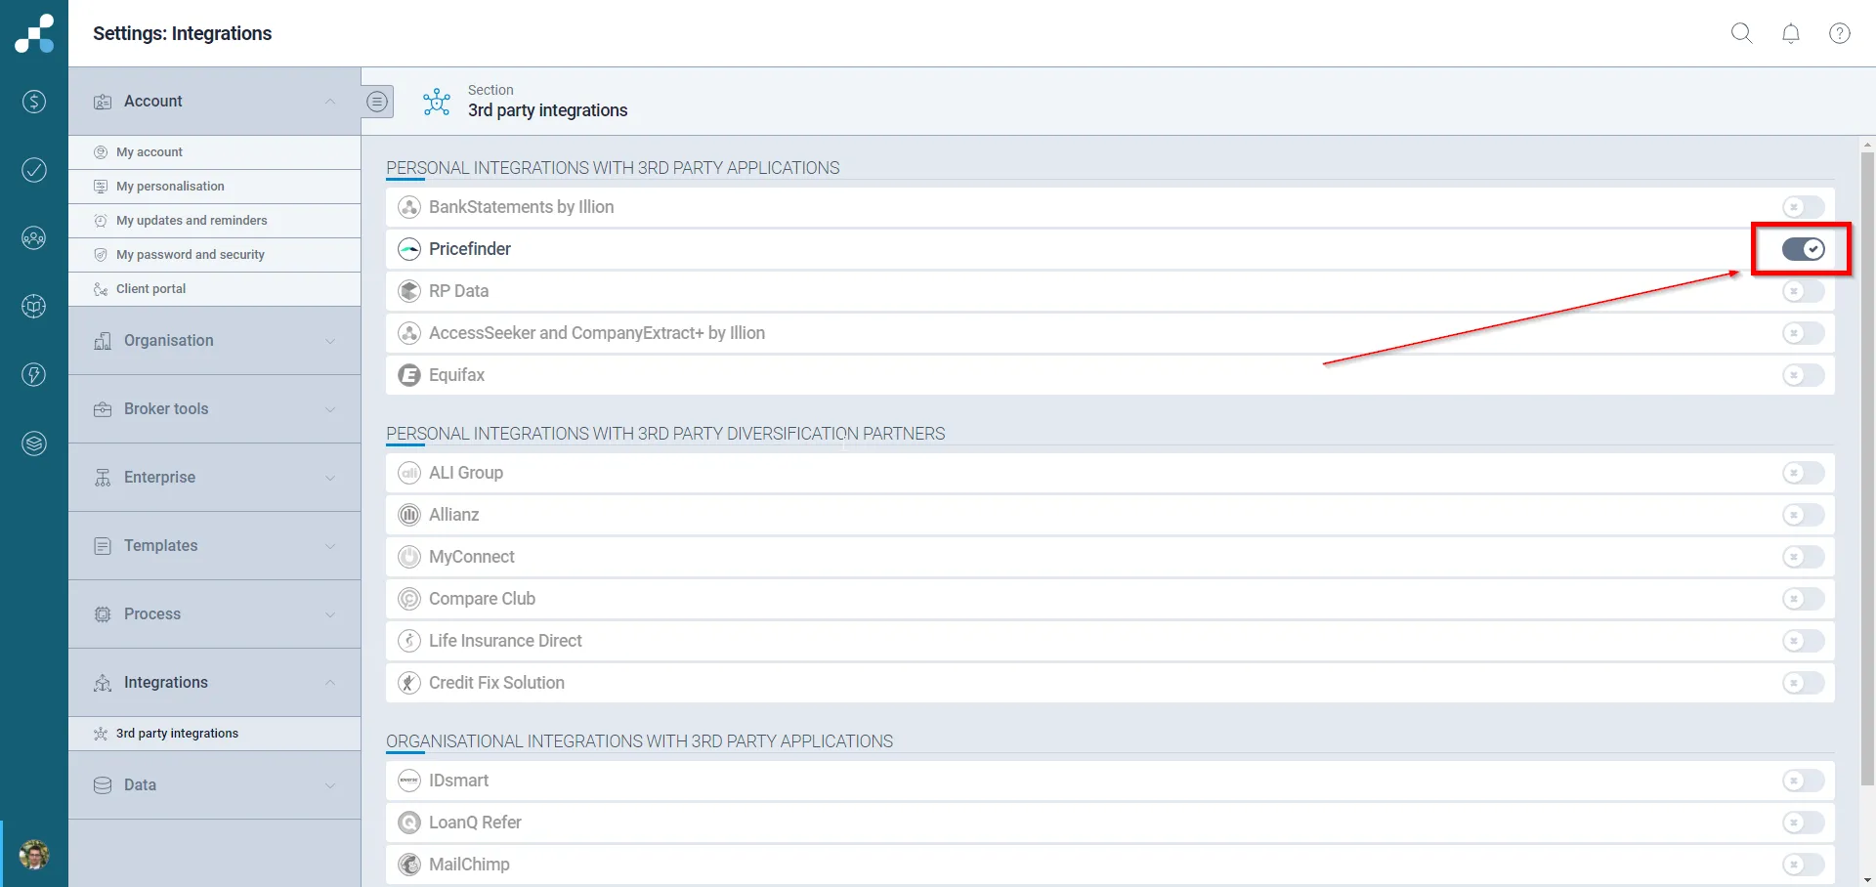Enable the ALI Group toggle
Screen dimensions: 1876x887
pos(1803,473)
